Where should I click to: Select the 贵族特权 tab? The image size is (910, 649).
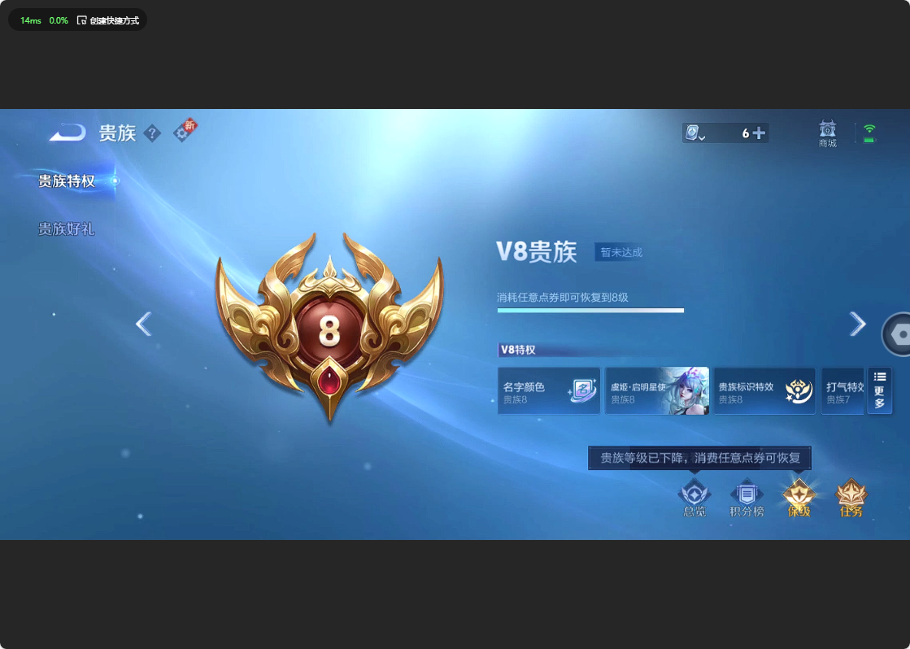coord(67,181)
